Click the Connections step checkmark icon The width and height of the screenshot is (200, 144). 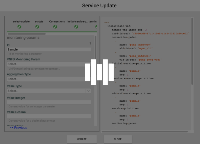click(x=55, y=27)
